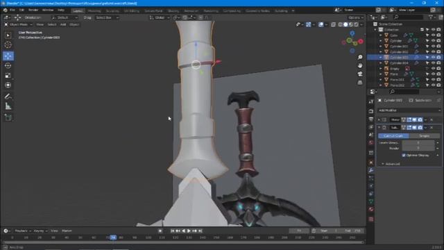Screen dimensions: 444x250
Task: Click the viewport zoom magnifier icon
Action: pos(360,57)
